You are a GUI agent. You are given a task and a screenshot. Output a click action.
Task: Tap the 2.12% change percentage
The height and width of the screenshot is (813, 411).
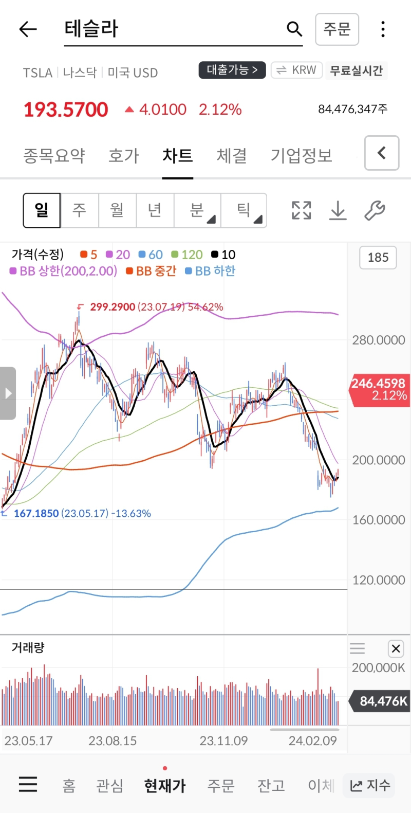click(220, 110)
